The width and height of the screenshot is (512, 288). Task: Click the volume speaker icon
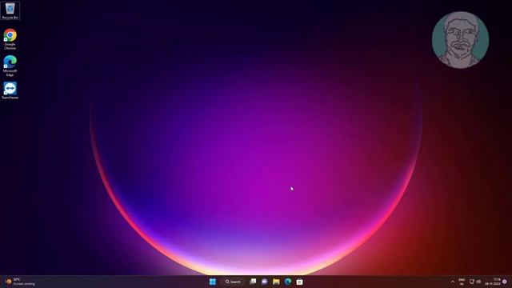pyautogui.click(x=478, y=282)
